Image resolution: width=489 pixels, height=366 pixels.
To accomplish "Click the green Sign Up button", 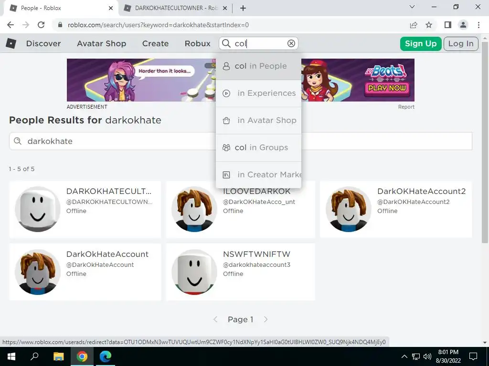I will coord(421,43).
